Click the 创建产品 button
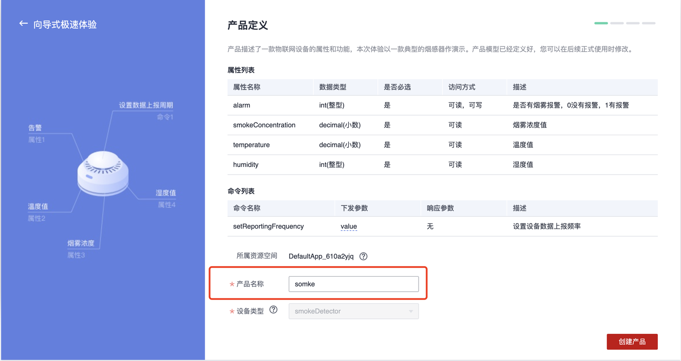The height and width of the screenshot is (361, 681). coord(632,342)
